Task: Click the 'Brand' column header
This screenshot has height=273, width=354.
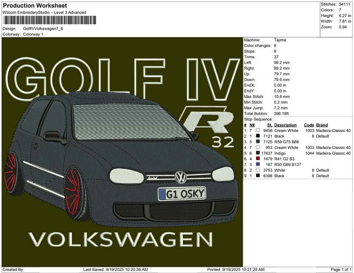Action: click(x=322, y=125)
